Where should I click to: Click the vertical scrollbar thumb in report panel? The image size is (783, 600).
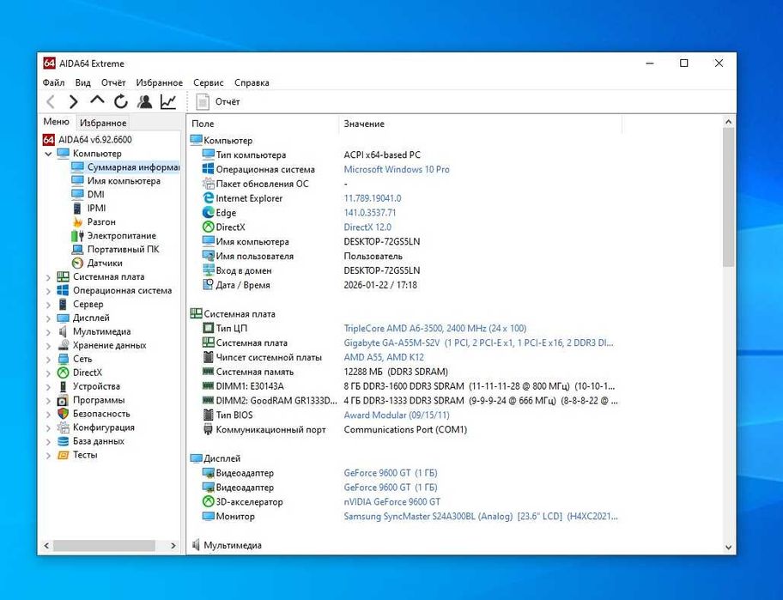tap(728, 197)
